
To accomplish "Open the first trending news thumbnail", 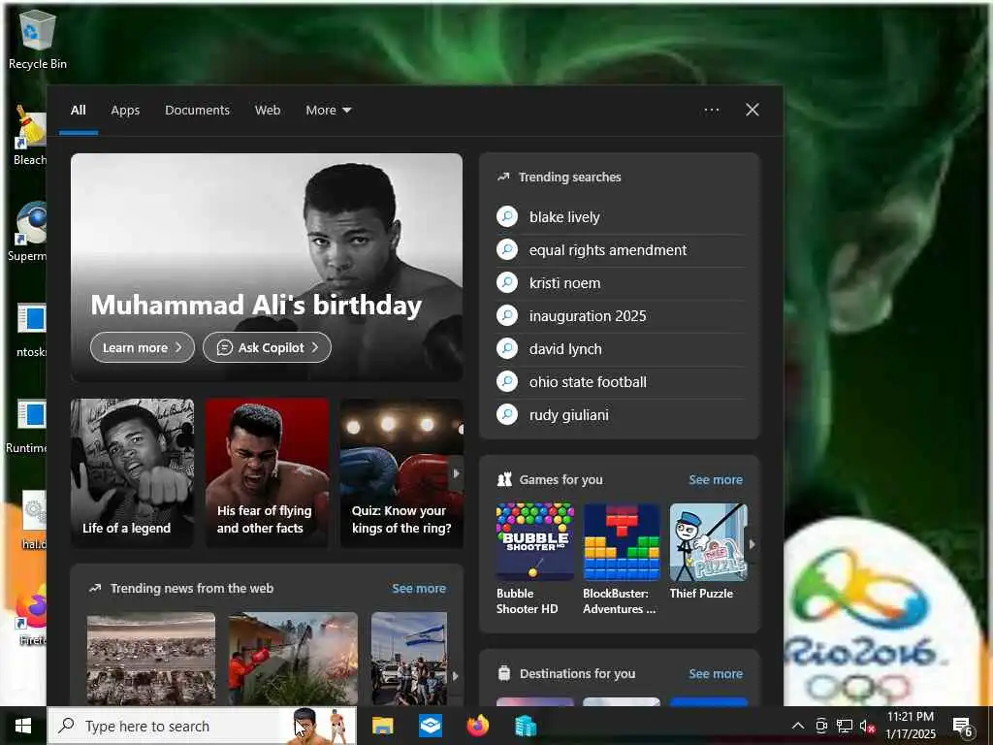I will (151, 659).
